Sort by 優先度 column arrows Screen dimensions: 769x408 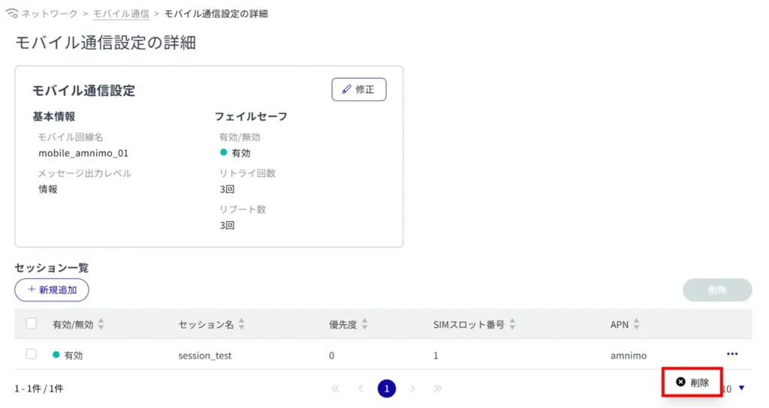tap(365, 325)
